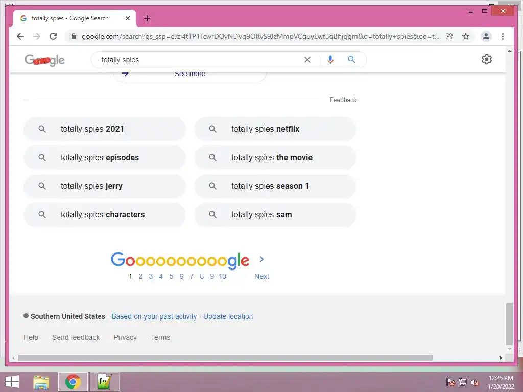Click the Next results link
This screenshot has width=523, height=392.
tap(261, 276)
